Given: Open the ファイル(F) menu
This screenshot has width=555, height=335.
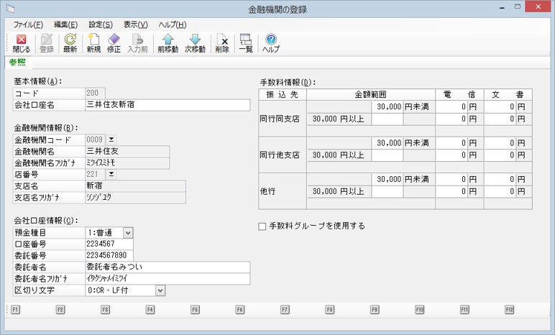Looking at the screenshot, I should (x=28, y=24).
